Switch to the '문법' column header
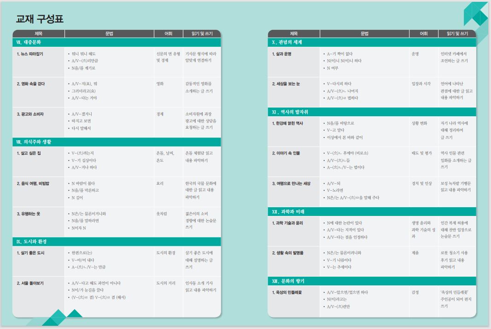This screenshot has height=329, width=491. (108, 32)
